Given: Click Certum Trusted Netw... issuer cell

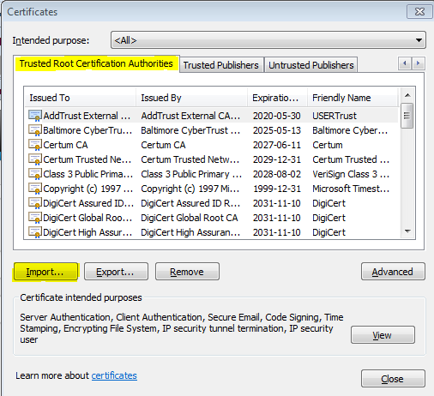Looking at the screenshot, I should point(190,159).
